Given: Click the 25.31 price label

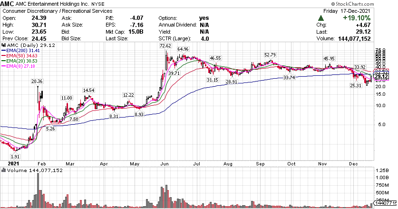Looking at the screenshot, I should pos(355,86).
